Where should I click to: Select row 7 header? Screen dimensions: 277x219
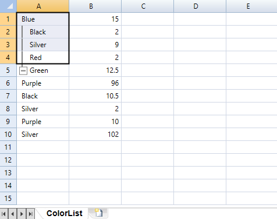click(8, 96)
